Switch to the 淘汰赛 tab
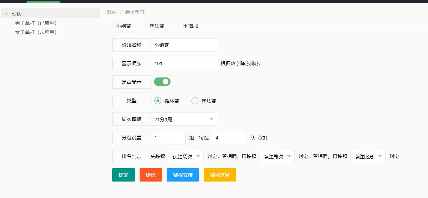 coord(157,26)
